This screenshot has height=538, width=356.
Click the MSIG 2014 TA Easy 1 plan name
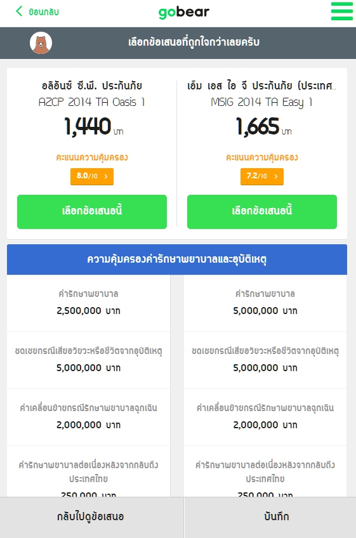pos(261,102)
